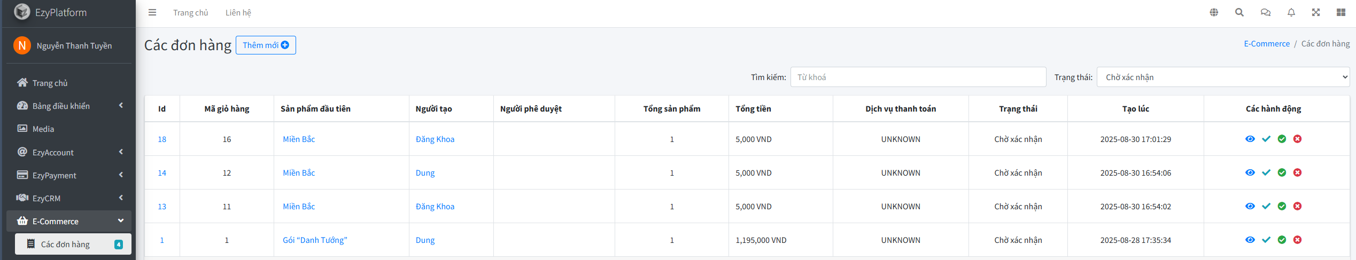
Task: Open the notifications bell
Action: tap(1291, 12)
